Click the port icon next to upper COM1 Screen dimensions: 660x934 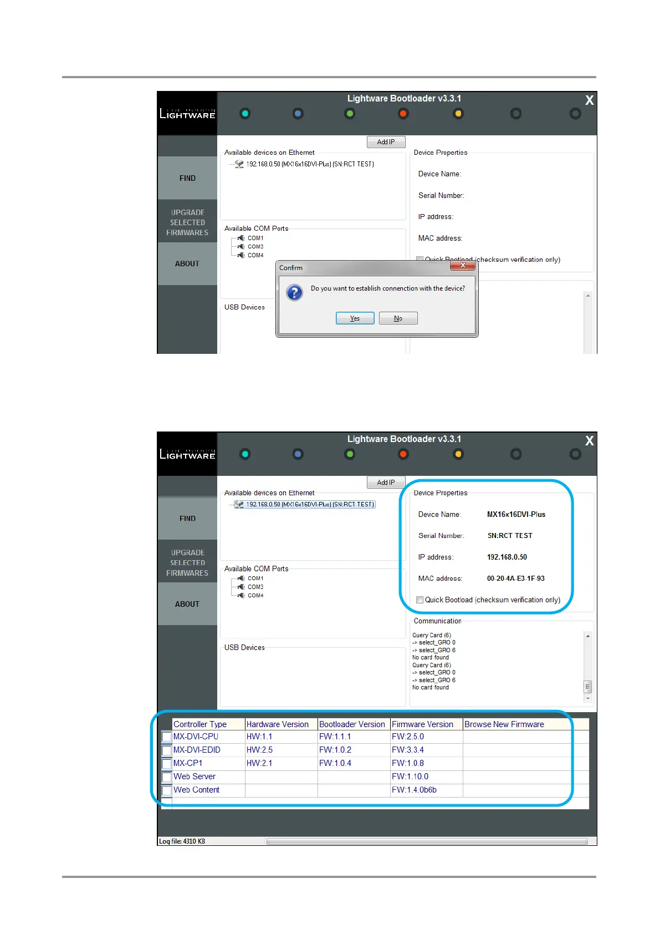tap(241, 238)
